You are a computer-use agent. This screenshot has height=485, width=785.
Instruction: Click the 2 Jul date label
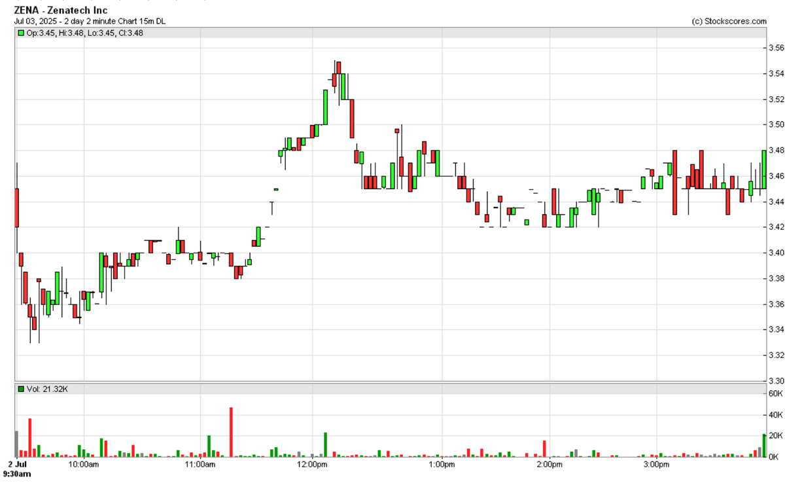click(x=16, y=464)
